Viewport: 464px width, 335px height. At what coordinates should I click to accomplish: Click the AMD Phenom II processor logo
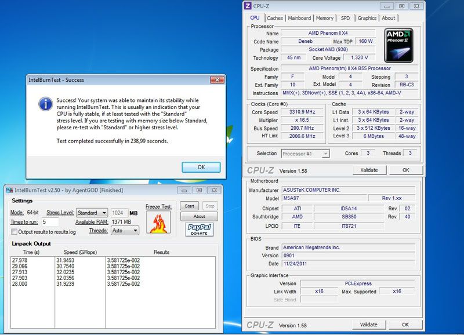398,46
